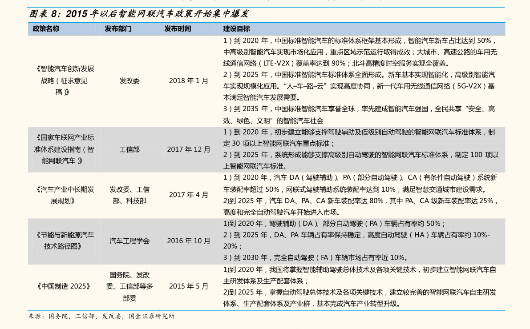
Task: Click the 《汽车产业中长期发展规划》 policy cell
Action: (x=64, y=195)
